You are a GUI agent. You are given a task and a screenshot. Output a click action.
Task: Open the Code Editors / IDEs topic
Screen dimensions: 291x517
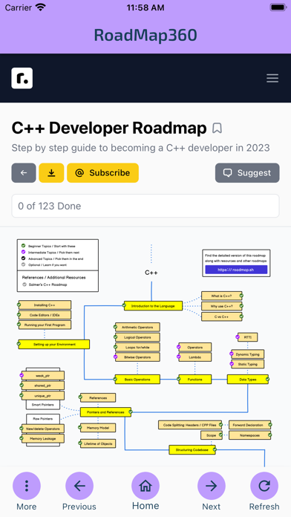tap(45, 315)
